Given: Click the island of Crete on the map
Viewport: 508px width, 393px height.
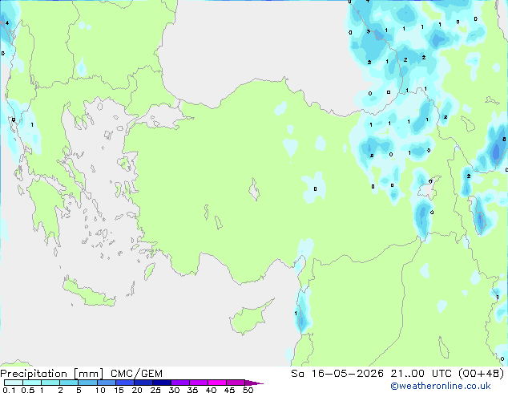Looking at the screenshot, I should point(89,292).
